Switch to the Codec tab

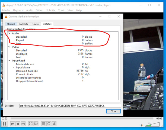tap(36, 24)
